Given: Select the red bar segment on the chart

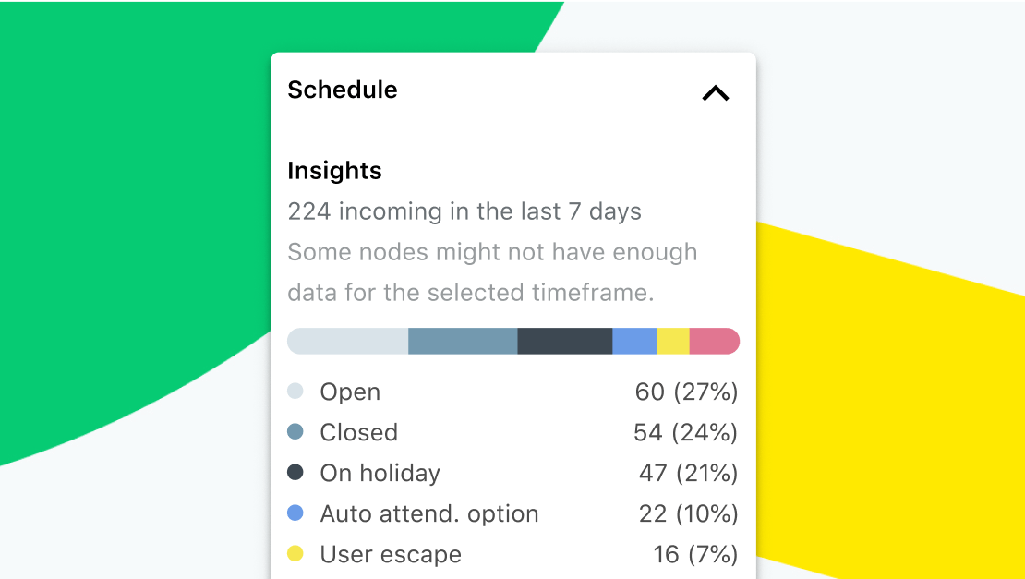Looking at the screenshot, I should click(x=716, y=341).
